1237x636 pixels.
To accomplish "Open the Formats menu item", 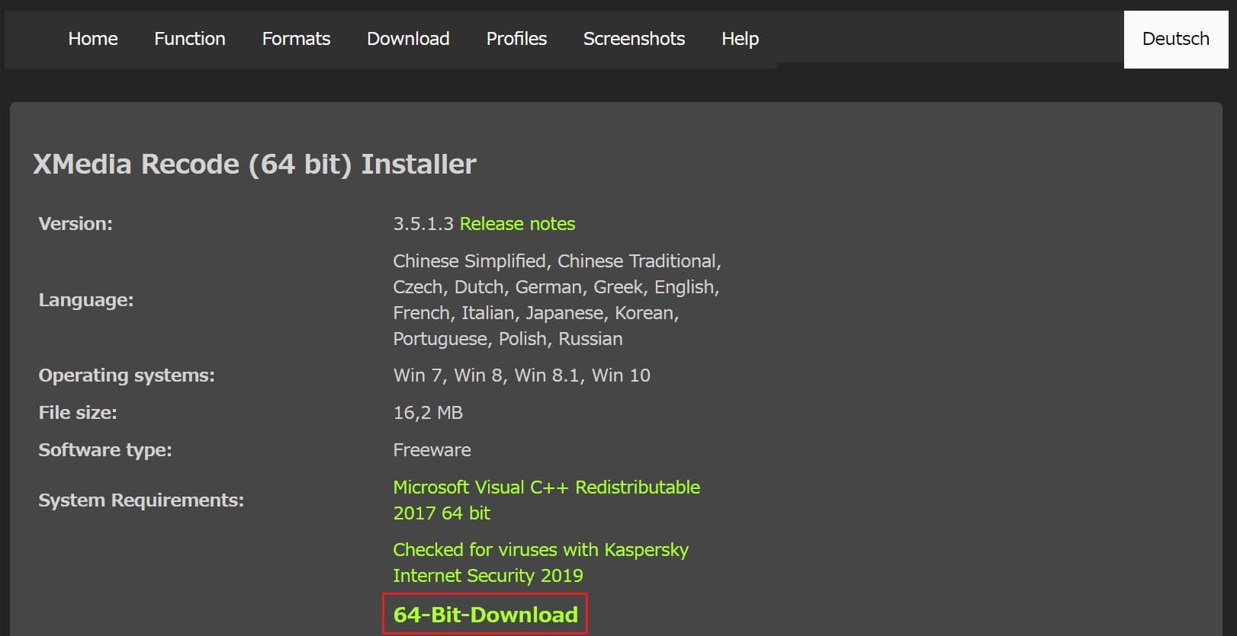I will pyautogui.click(x=296, y=39).
